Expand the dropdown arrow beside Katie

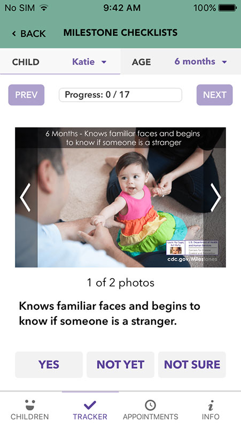[x=104, y=62]
